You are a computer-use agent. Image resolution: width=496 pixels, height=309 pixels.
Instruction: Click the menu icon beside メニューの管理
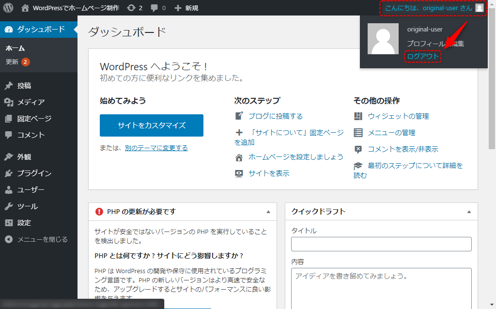pyautogui.click(x=358, y=133)
